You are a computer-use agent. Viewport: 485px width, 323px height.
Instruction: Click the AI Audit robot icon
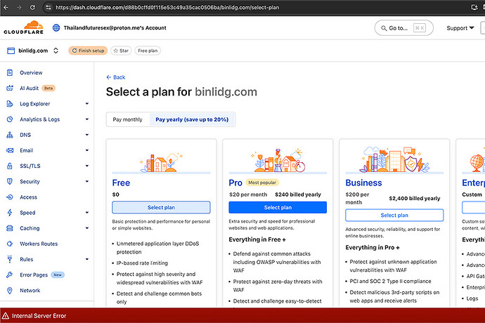10,88
